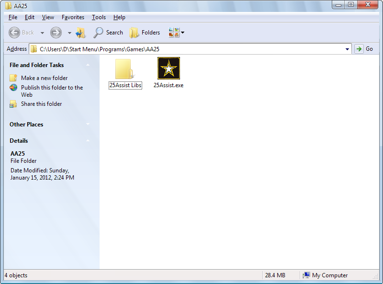Open the 25Assist Libs folder icon
This screenshot has width=383, height=284.
coord(124,69)
